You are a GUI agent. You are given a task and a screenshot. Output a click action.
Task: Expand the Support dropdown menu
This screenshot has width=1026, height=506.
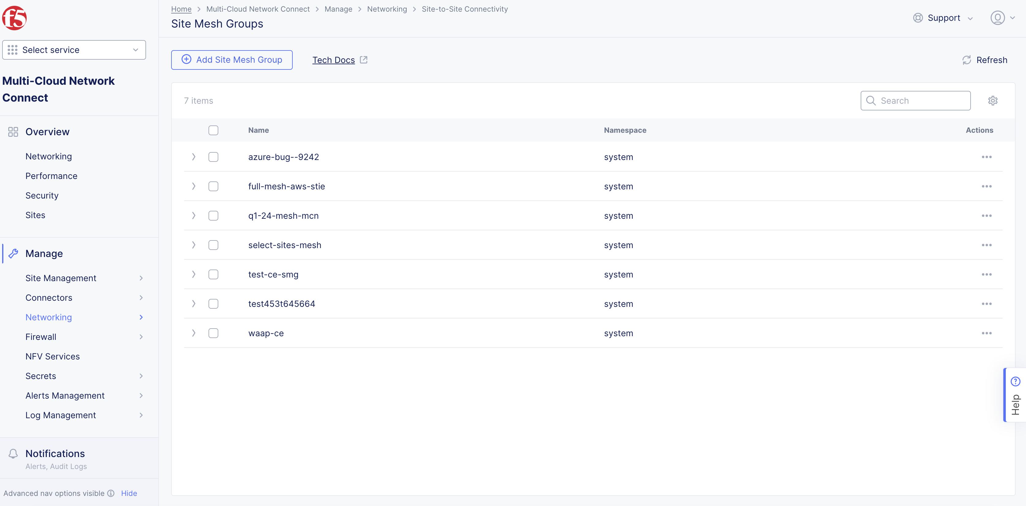coord(943,18)
